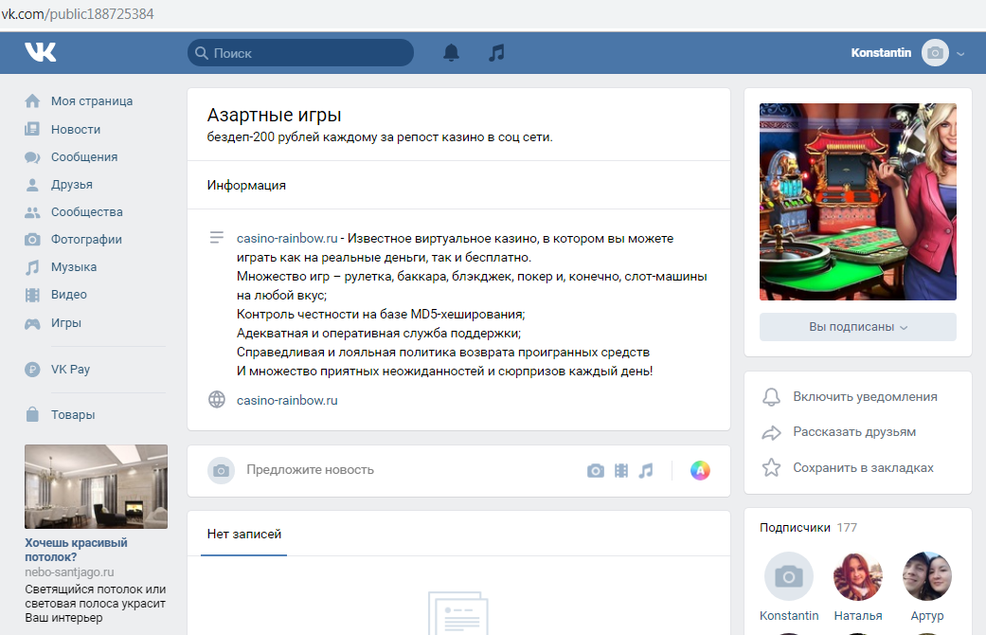
Task: Open Моя страница menu item
Action: (92, 101)
